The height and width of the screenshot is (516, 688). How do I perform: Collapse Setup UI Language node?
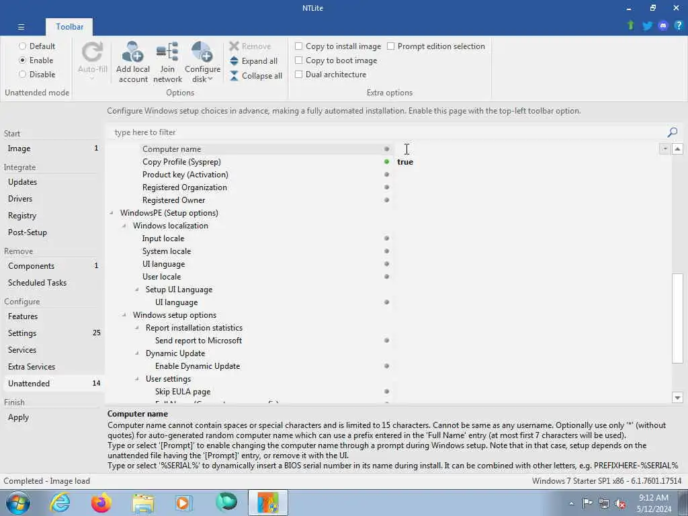pyautogui.click(x=137, y=290)
